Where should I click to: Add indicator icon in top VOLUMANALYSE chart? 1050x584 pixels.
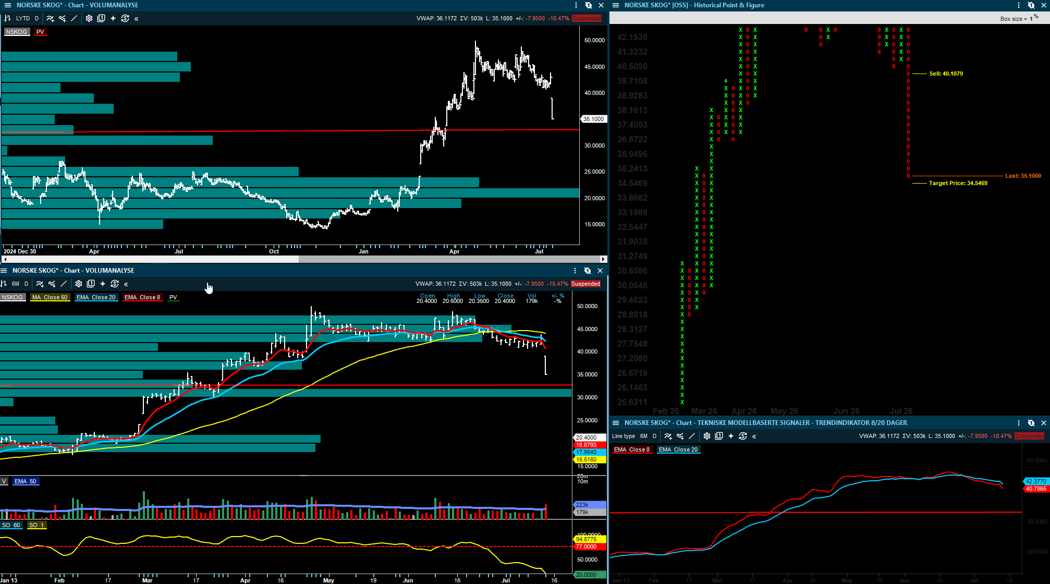click(x=50, y=18)
